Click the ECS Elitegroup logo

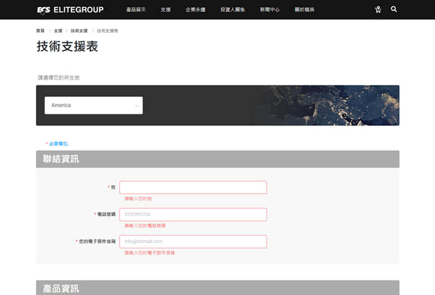click(70, 10)
